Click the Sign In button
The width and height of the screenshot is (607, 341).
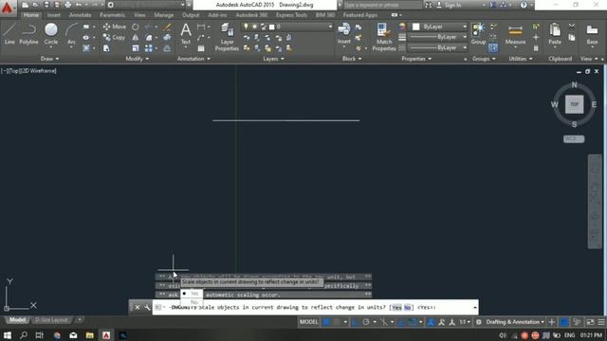[x=449, y=5]
